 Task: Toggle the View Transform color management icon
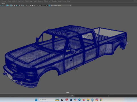coord(49,5)
